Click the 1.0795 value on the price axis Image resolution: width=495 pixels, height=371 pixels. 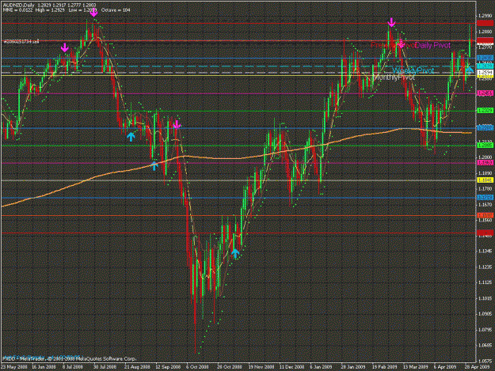[485, 330]
